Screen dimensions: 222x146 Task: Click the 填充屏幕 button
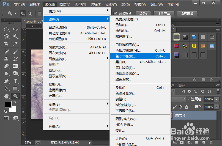point(187,13)
